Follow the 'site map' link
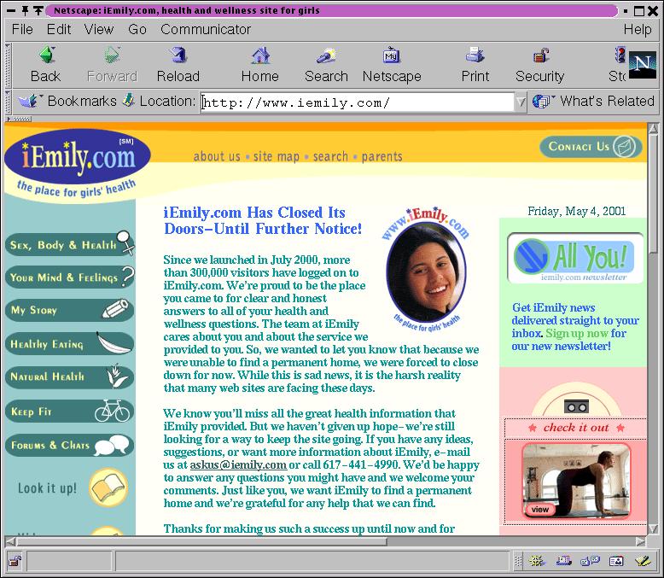Viewport: 664px width, 578px height. 277,156
